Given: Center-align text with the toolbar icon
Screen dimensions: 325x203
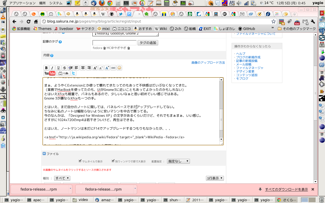Looking at the screenshot, I should [x=83, y=68].
